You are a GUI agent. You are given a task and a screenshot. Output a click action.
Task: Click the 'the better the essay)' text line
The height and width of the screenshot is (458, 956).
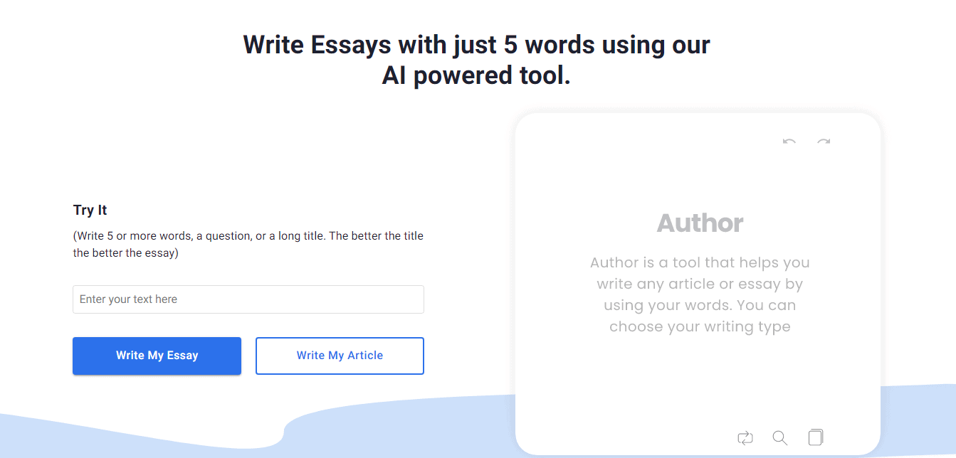tap(125, 252)
